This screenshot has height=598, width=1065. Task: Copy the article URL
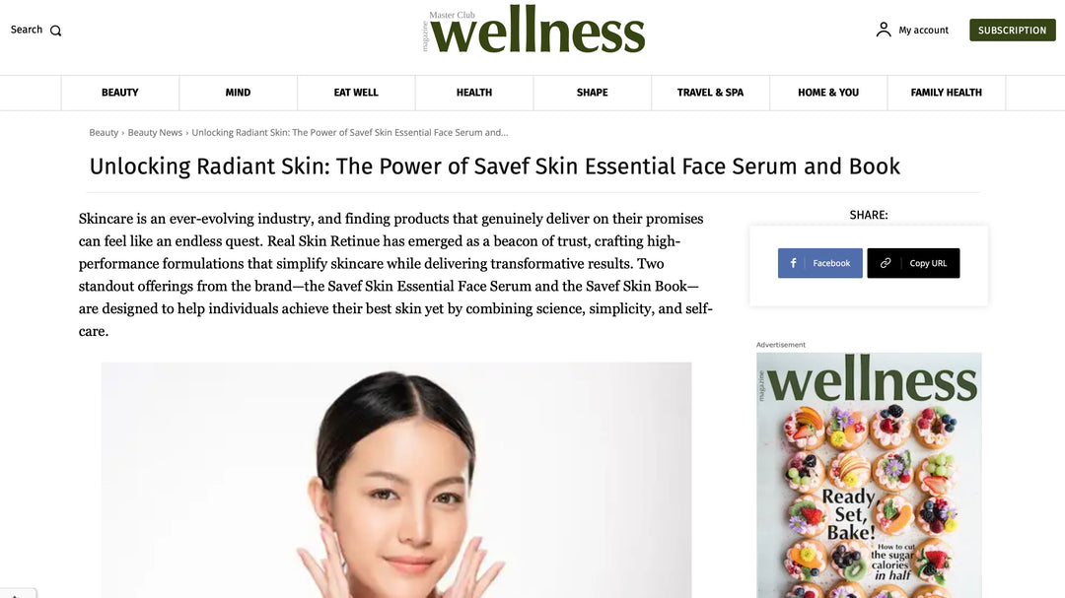(x=913, y=263)
